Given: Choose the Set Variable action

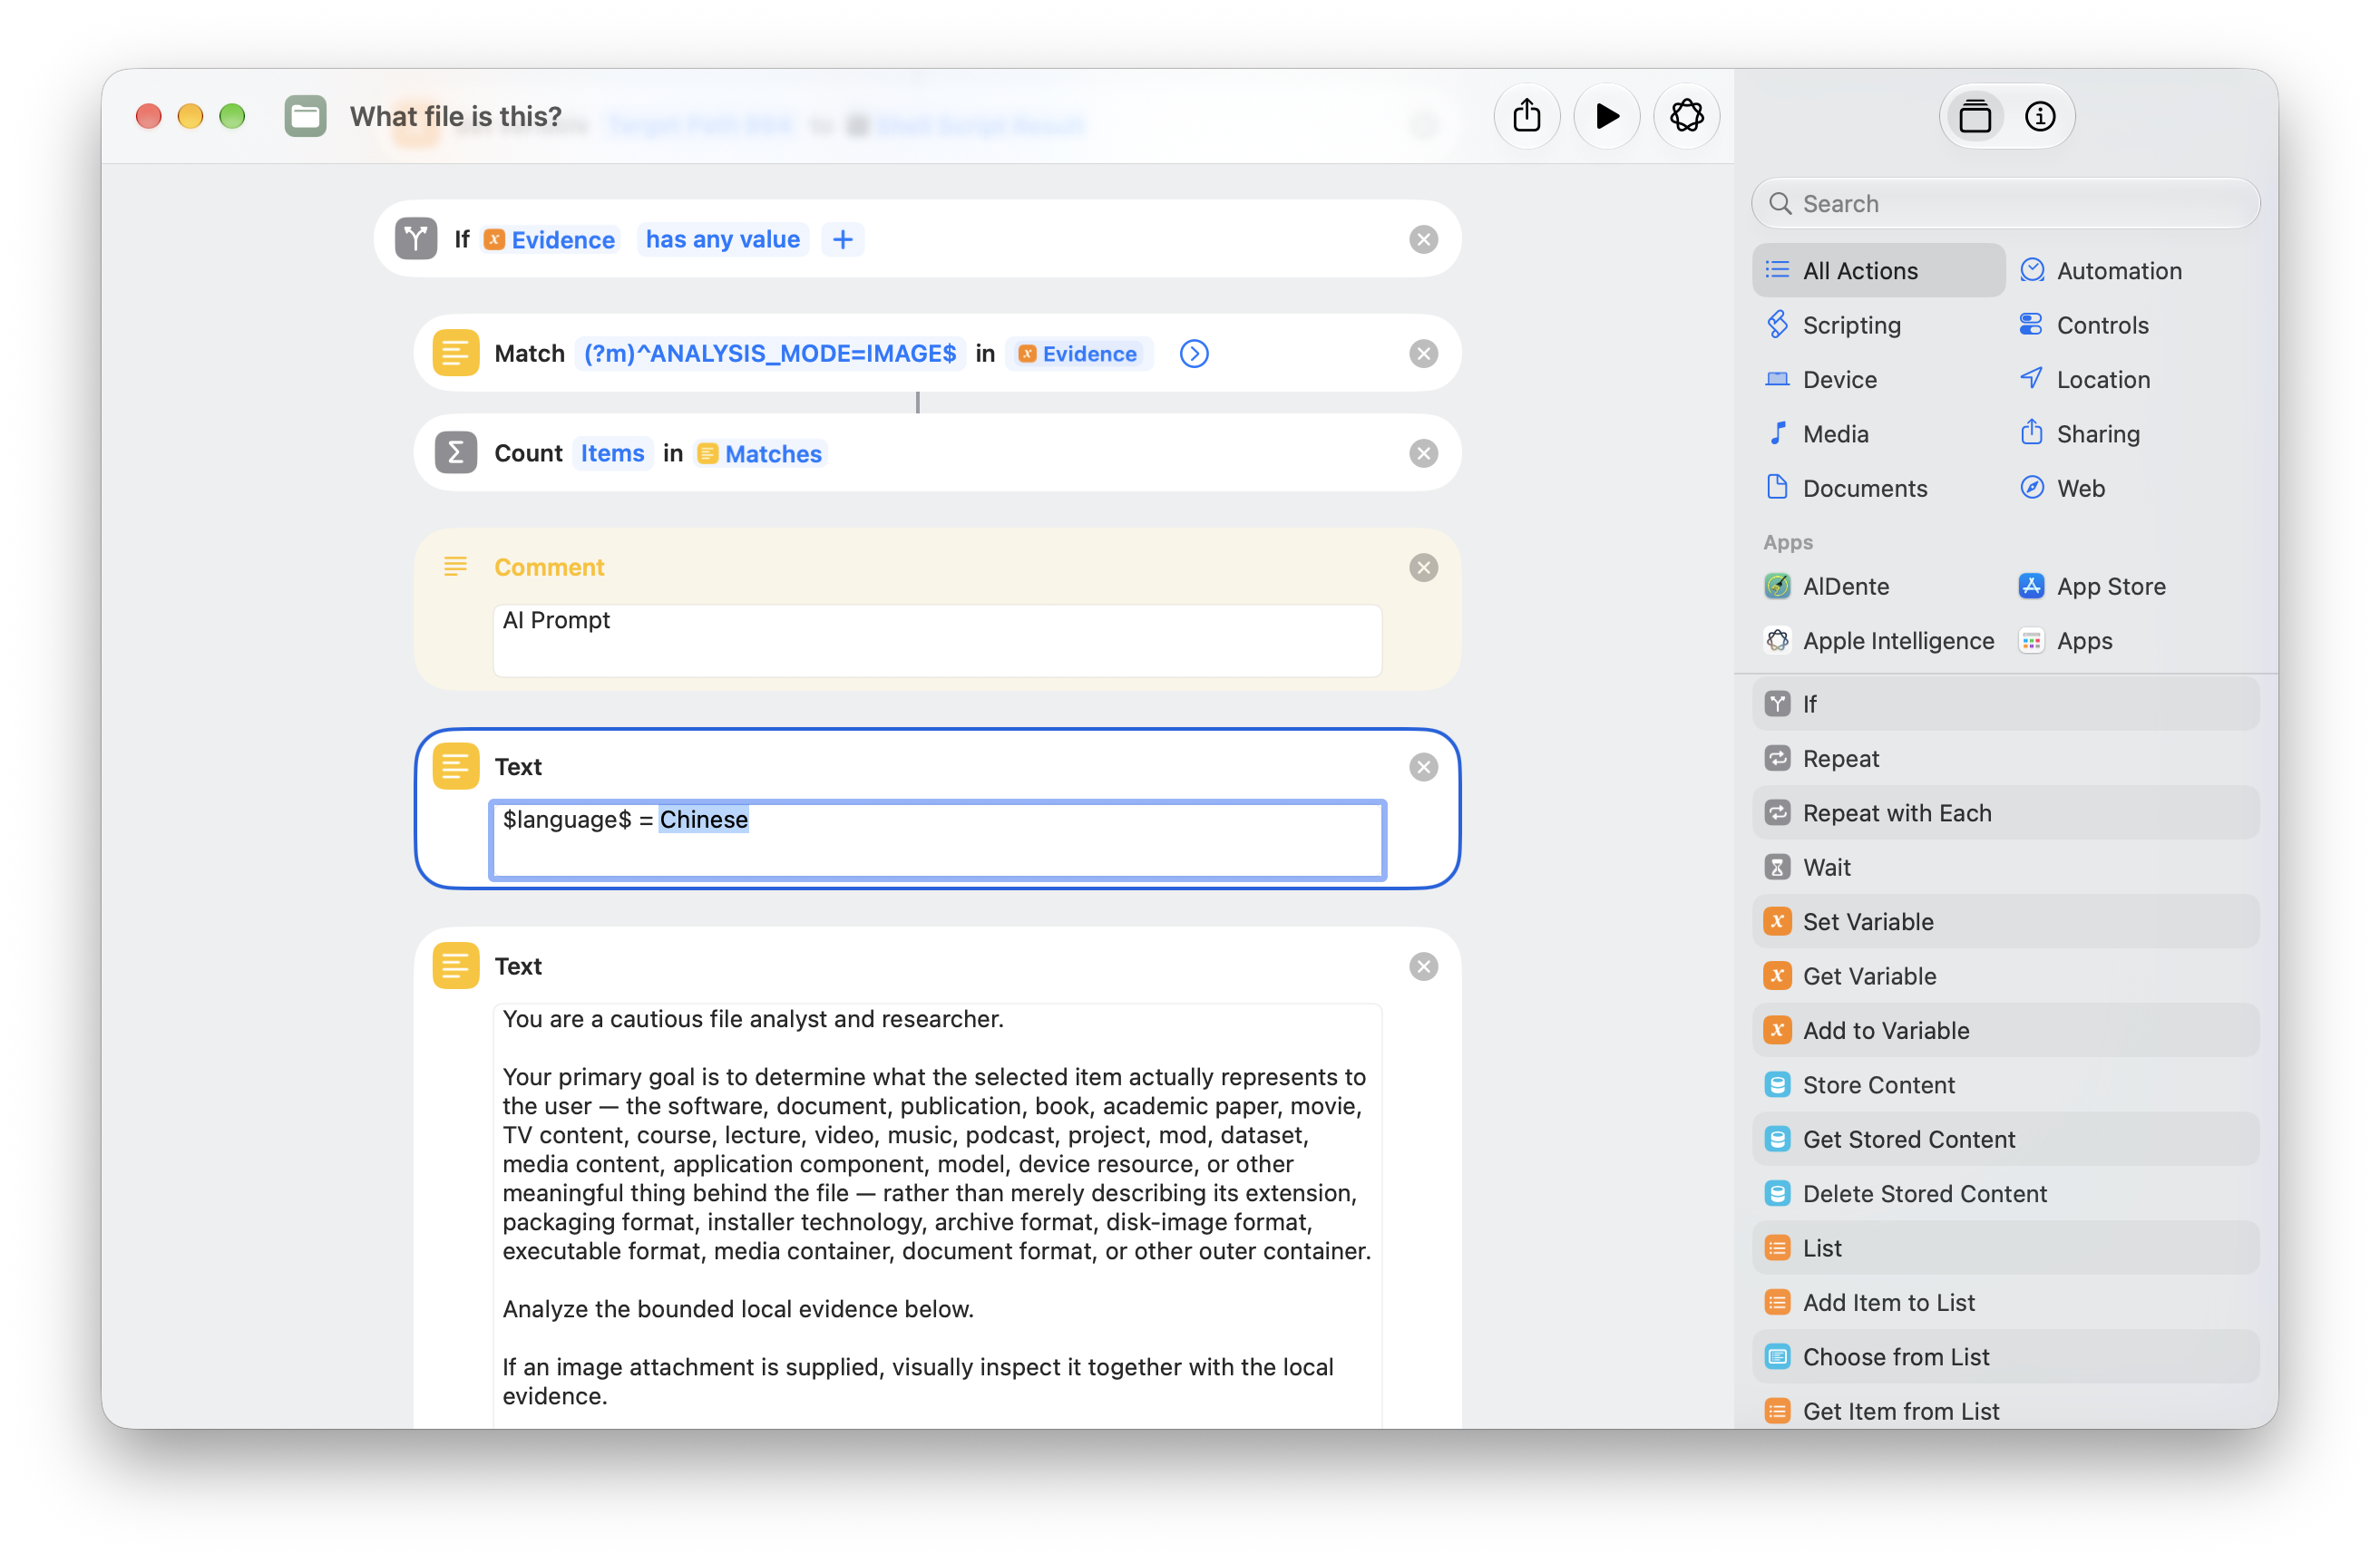Looking at the screenshot, I should pos(2005,922).
